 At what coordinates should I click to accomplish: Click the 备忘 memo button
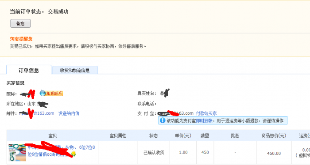[x=20, y=23]
